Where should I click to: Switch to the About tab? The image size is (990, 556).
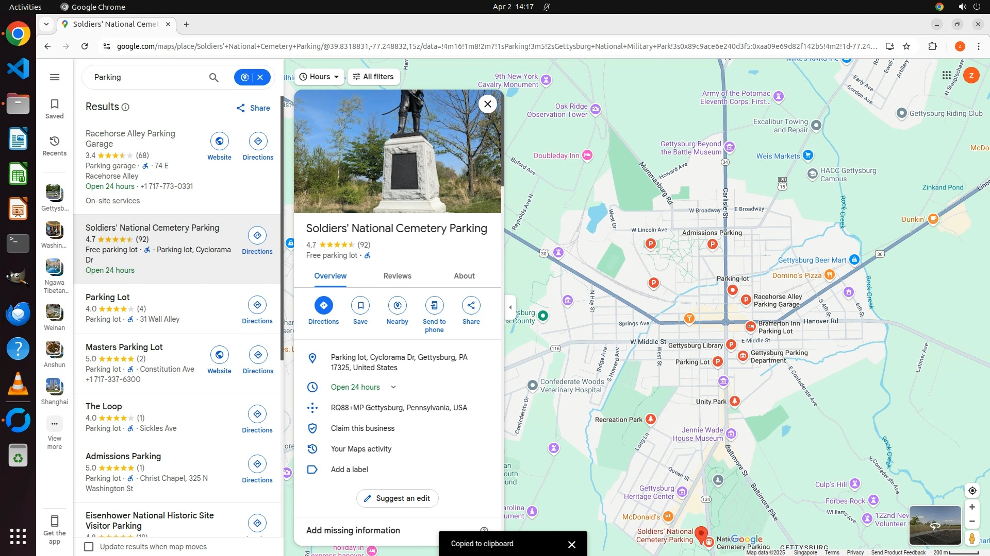coord(464,276)
